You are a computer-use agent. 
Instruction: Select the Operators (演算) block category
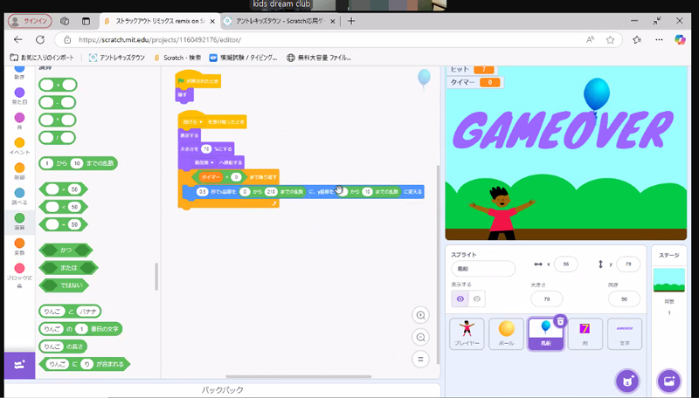pyautogui.click(x=19, y=222)
